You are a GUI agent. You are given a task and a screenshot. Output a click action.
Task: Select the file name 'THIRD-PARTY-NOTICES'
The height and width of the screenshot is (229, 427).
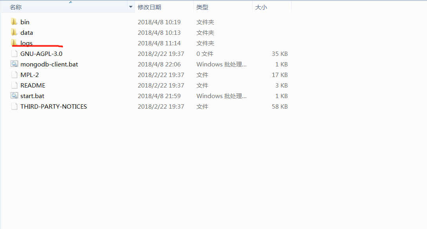tap(54, 107)
